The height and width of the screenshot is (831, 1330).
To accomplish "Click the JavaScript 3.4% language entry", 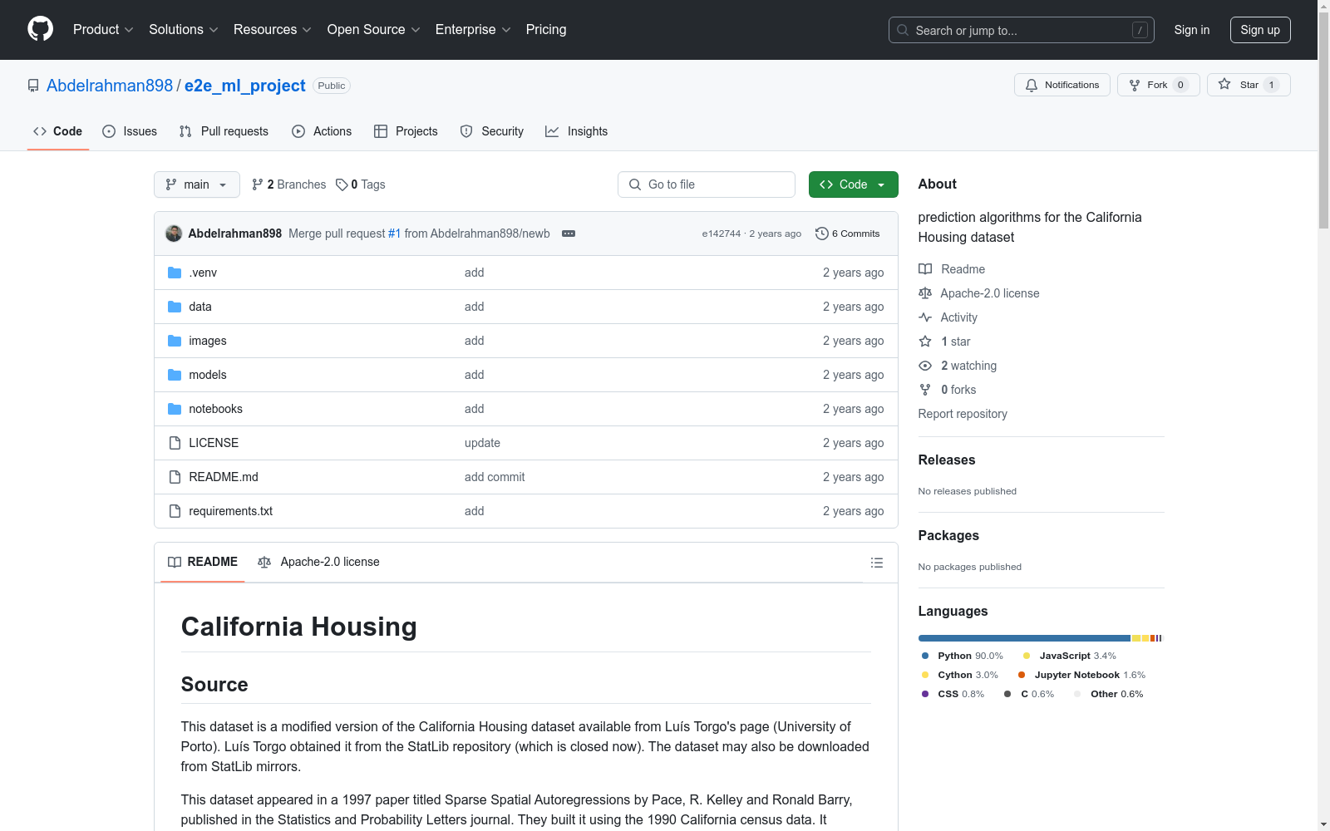I will click(x=1070, y=656).
